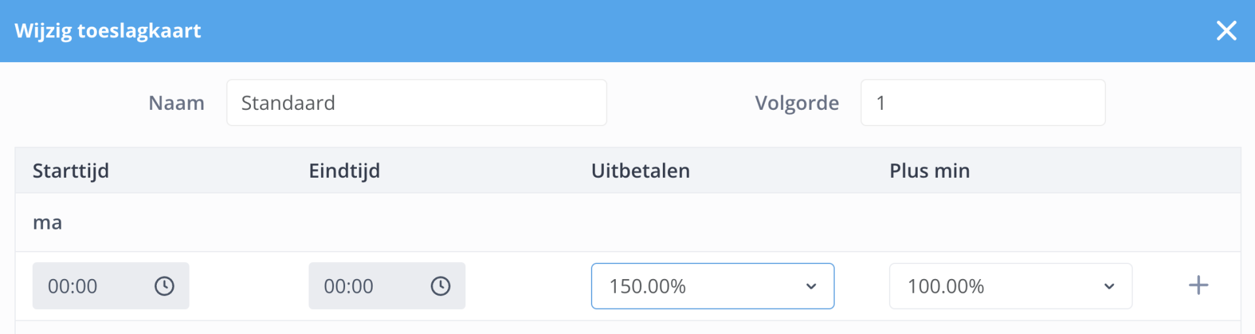This screenshot has width=1255, height=334.
Task: Click the Naam label
Action: click(176, 103)
